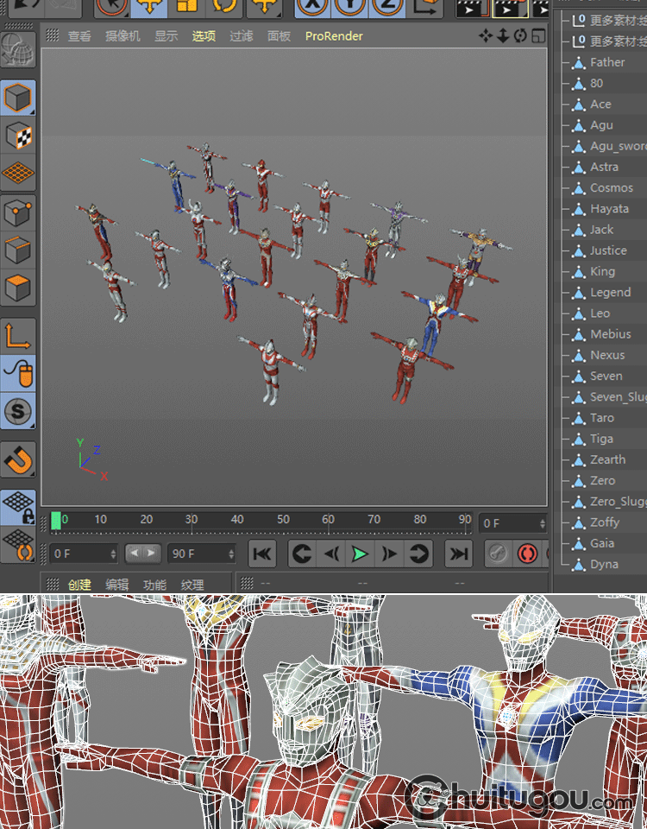Viewport: 647px width, 829px height.
Task: Jump to end of animation
Action: 459,554
